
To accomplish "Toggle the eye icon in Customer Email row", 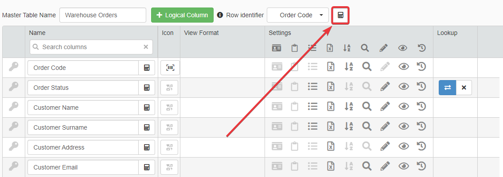I will (403, 166).
